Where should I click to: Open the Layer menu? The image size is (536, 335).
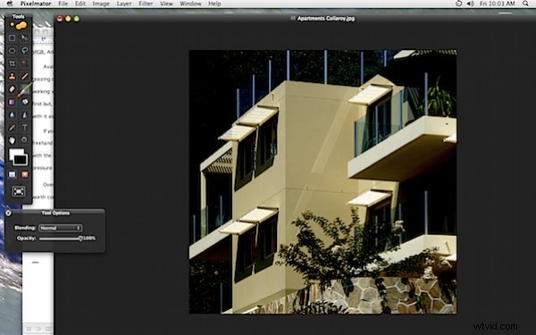pyautogui.click(x=124, y=4)
